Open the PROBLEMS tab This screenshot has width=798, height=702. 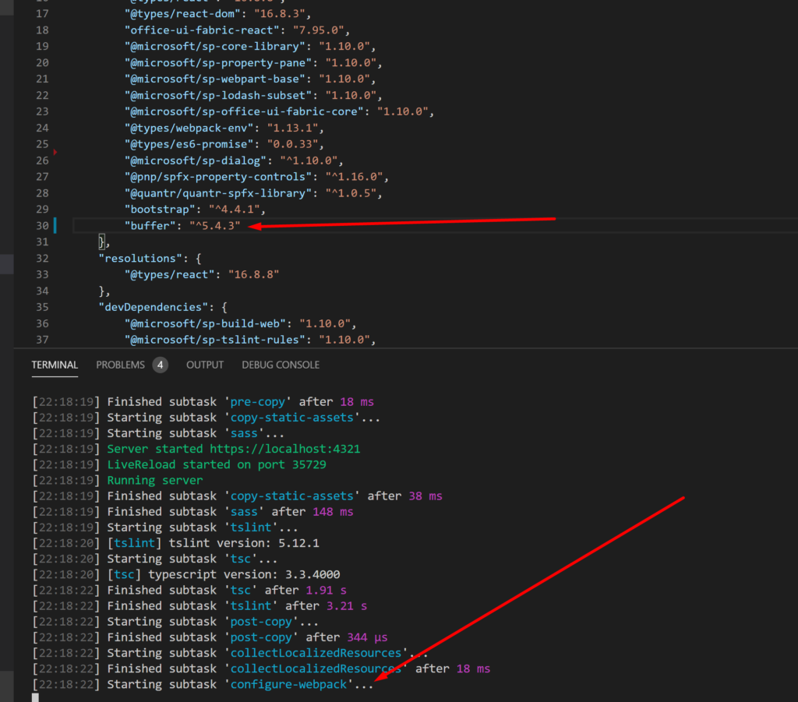[x=120, y=365]
